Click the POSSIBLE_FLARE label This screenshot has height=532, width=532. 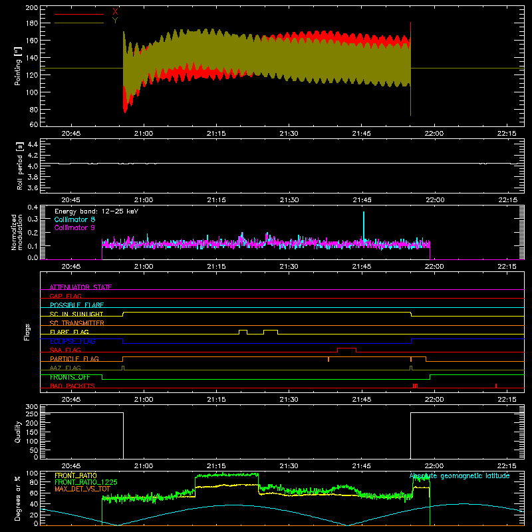pyautogui.click(x=76, y=305)
